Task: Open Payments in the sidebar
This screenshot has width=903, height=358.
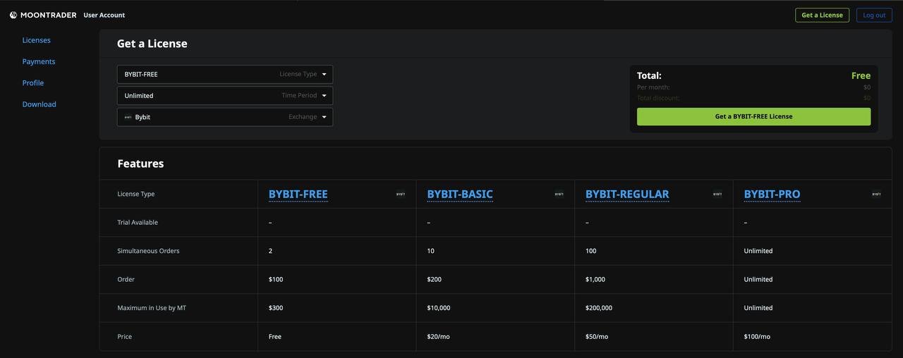Action: [x=39, y=61]
